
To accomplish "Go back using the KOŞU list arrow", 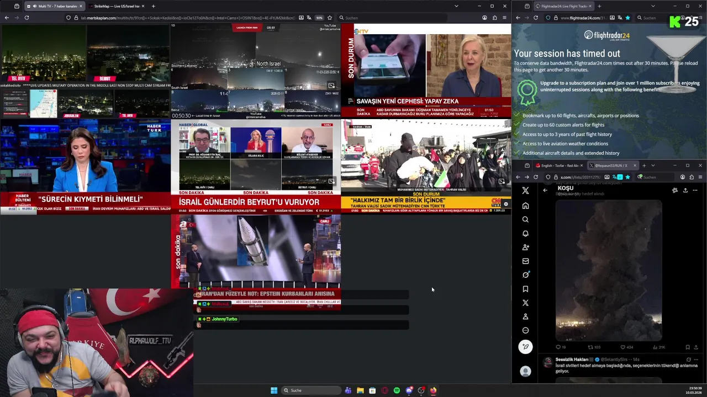I will click(545, 190).
